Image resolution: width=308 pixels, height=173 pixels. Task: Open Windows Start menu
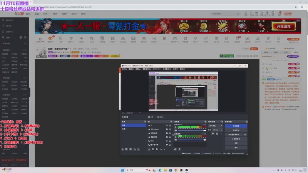click(122, 170)
